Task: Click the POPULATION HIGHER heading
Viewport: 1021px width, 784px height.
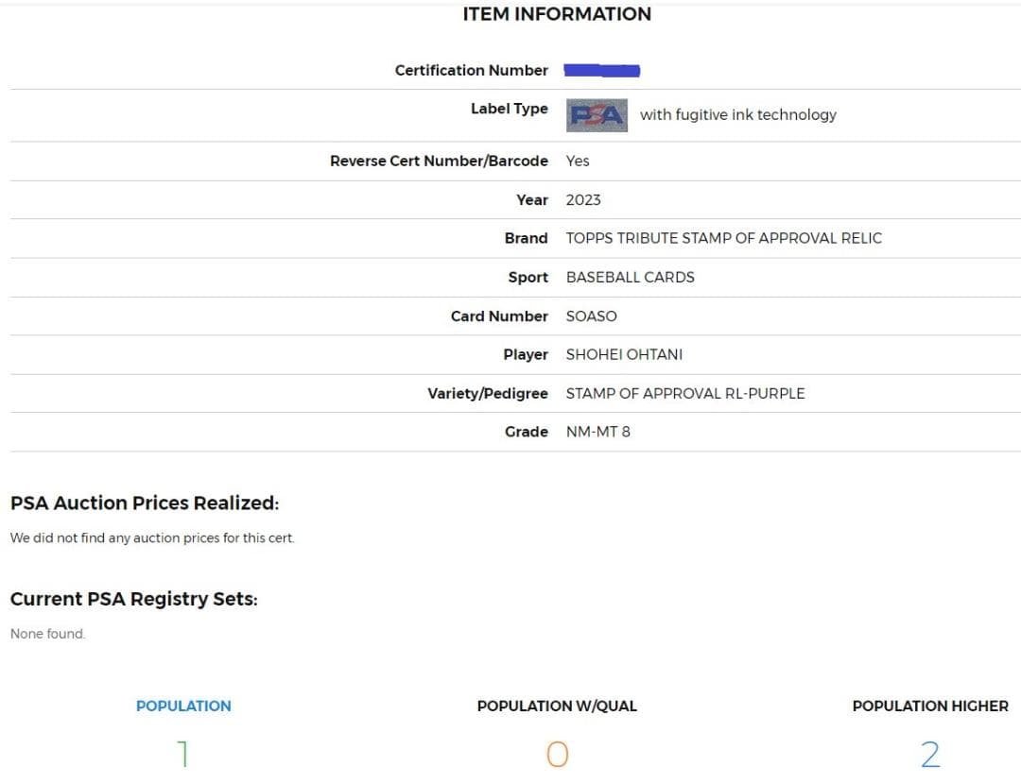Action: pos(930,706)
